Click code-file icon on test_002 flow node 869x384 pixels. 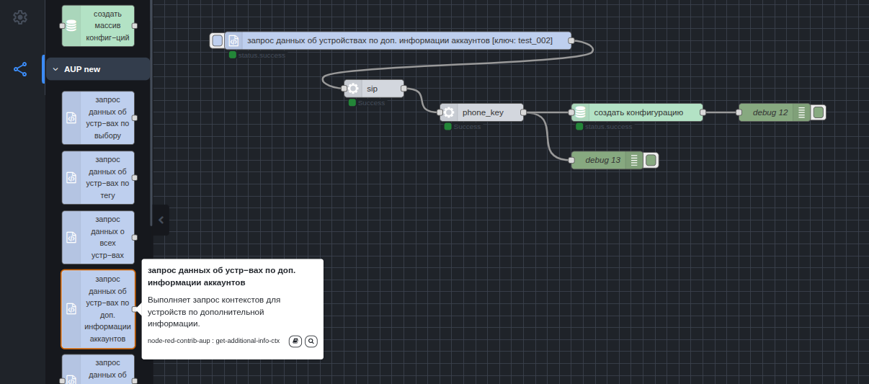pos(233,40)
